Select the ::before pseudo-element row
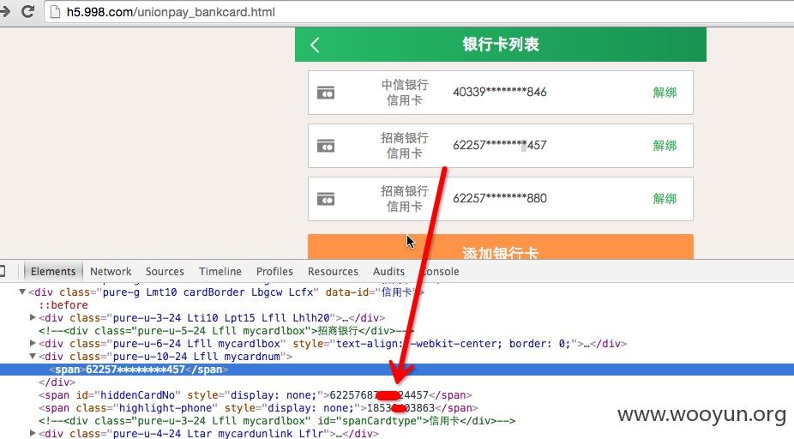Image resolution: width=794 pixels, height=439 pixels. point(63,305)
